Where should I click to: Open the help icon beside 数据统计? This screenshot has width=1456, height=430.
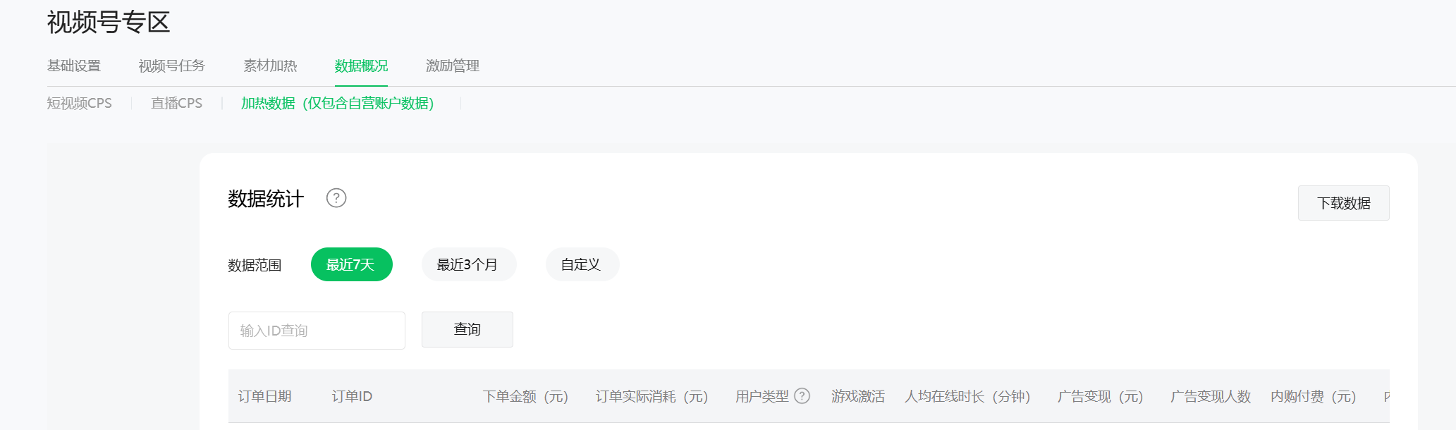(x=336, y=198)
